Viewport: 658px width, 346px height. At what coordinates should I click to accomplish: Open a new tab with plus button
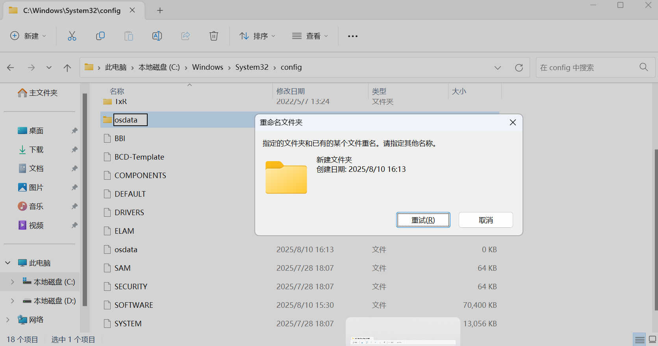coord(160,11)
